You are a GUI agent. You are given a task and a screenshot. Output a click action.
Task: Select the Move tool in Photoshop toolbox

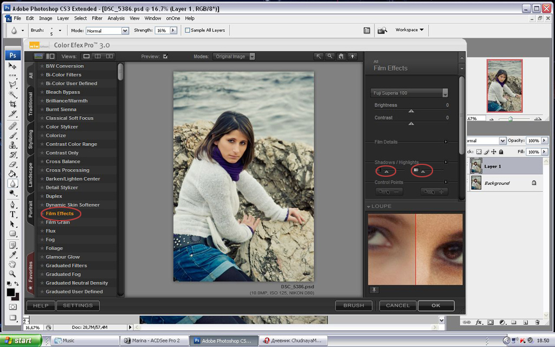12,66
